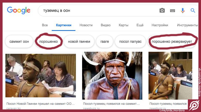Select the порошенко резервирует chip
This screenshot has height=112, width=201.
coord(172,41)
